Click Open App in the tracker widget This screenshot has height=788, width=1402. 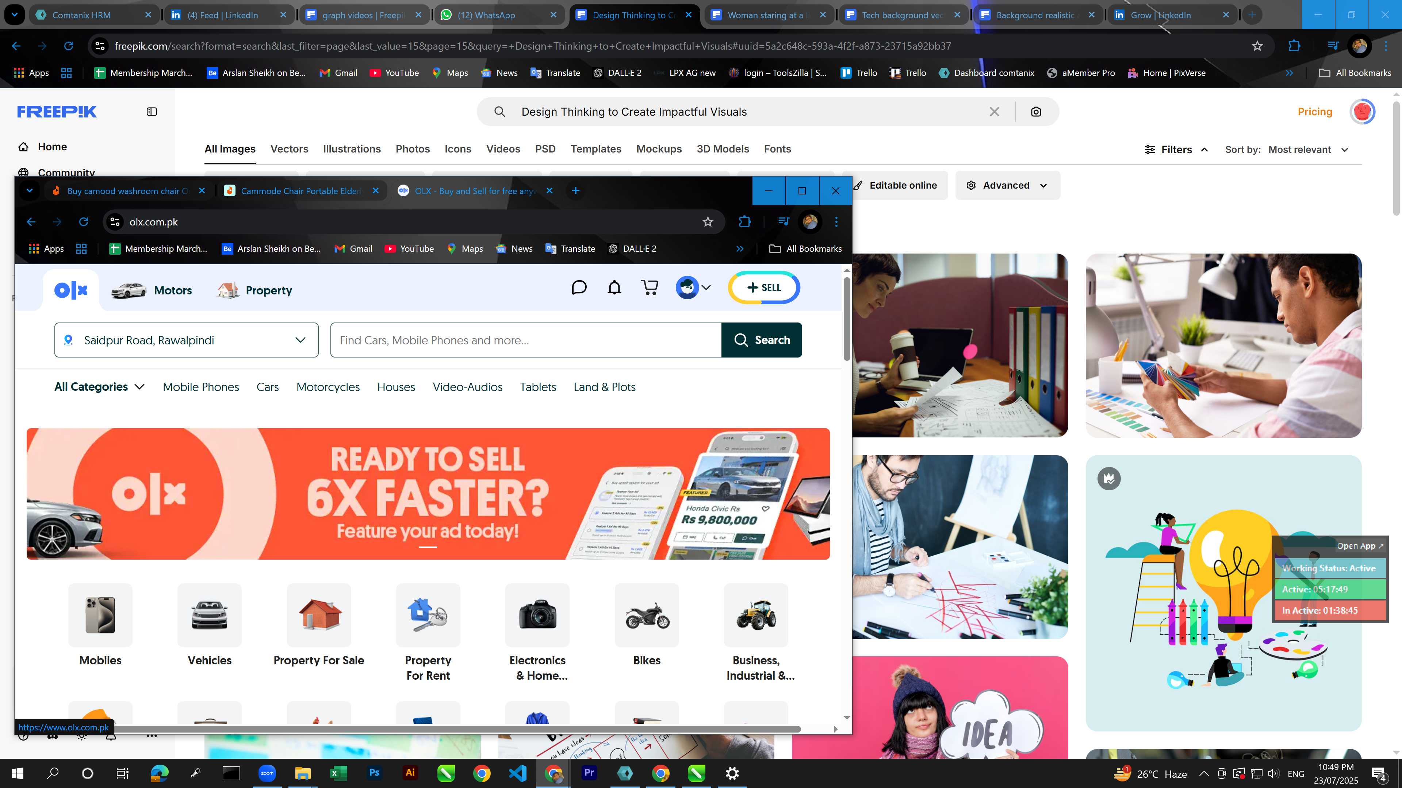coord(1360,545)
